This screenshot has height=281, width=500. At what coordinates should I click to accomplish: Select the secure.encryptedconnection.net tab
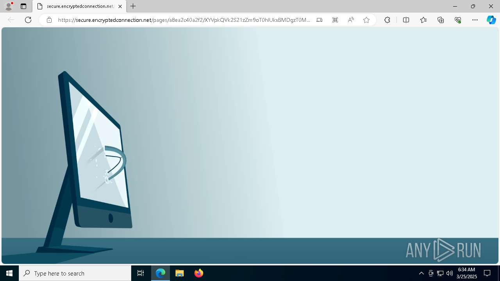pos(79,6)
